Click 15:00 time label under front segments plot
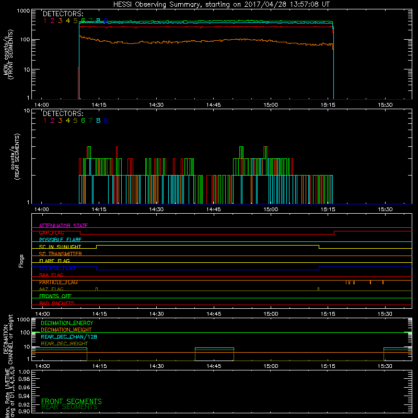The height and width of the screenshot is (418, 418). 271,105
